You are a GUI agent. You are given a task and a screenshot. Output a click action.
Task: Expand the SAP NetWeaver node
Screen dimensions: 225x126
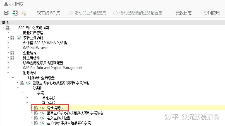click(8, 47)
